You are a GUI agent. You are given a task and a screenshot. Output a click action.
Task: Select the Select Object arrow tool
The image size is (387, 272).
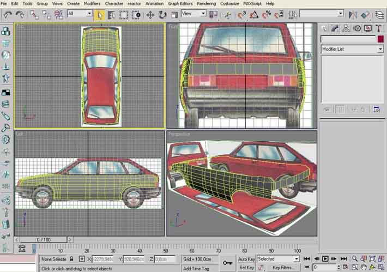click(100, 14)
